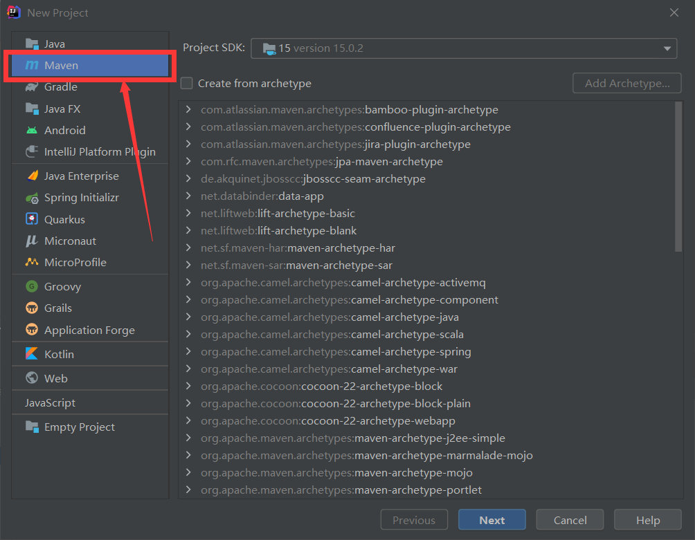Expand bamboo-plugin-archetype entry

coord(188,109)
